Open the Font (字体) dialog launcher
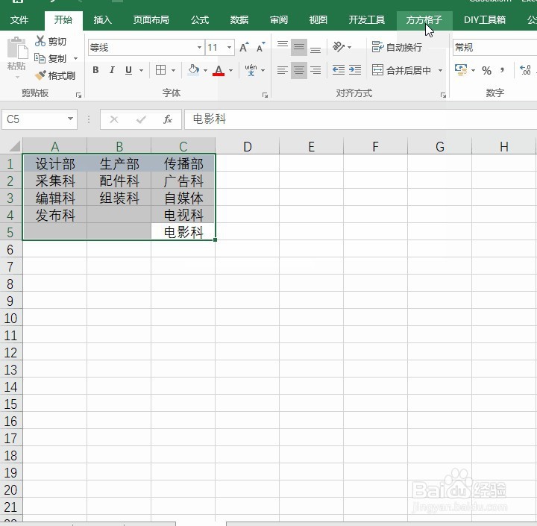 pos(265,95)
